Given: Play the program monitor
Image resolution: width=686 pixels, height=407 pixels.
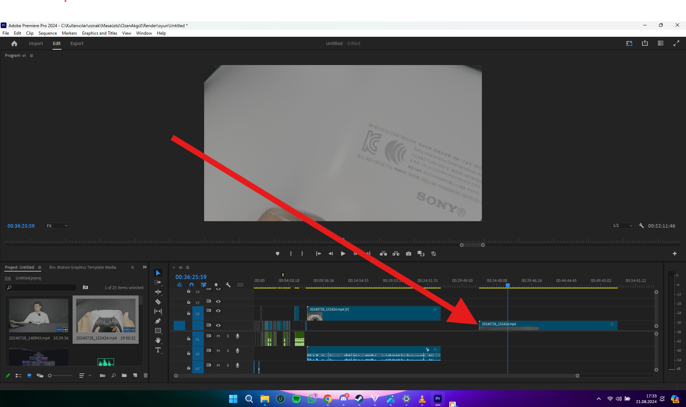Looking at the screenshot, I should pyautogui.click(x=343, y=254).
